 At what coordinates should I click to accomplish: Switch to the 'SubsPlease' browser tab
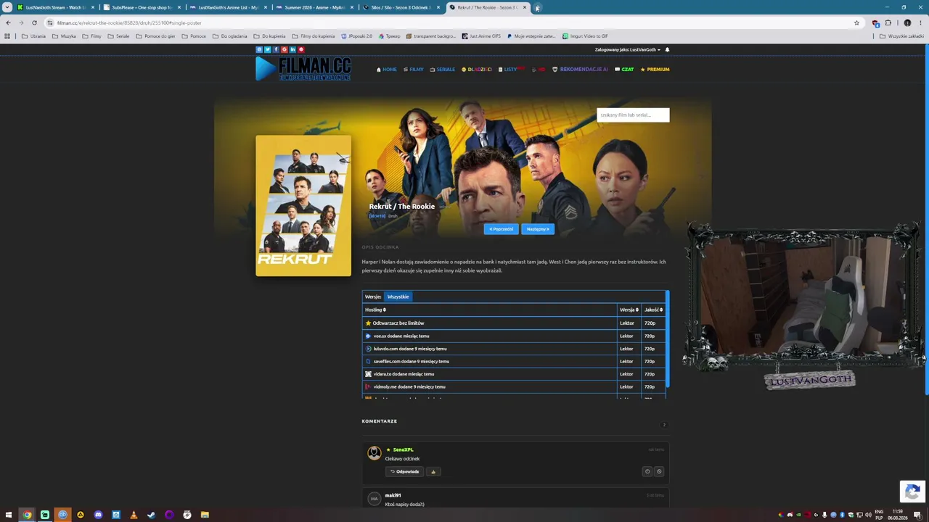[x=142, y=7]
